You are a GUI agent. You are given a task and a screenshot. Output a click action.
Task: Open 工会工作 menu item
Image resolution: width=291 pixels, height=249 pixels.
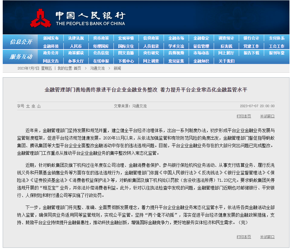click(x=277, y=46)
